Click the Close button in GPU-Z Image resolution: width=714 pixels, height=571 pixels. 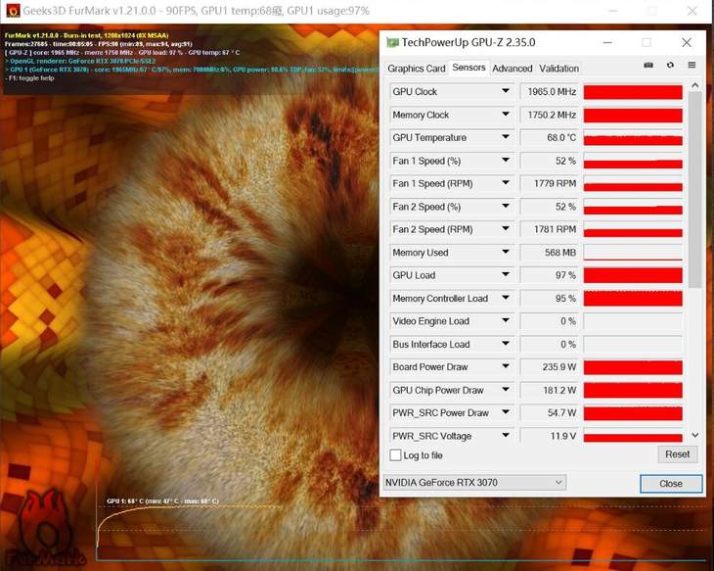click(x=671, y=484)
